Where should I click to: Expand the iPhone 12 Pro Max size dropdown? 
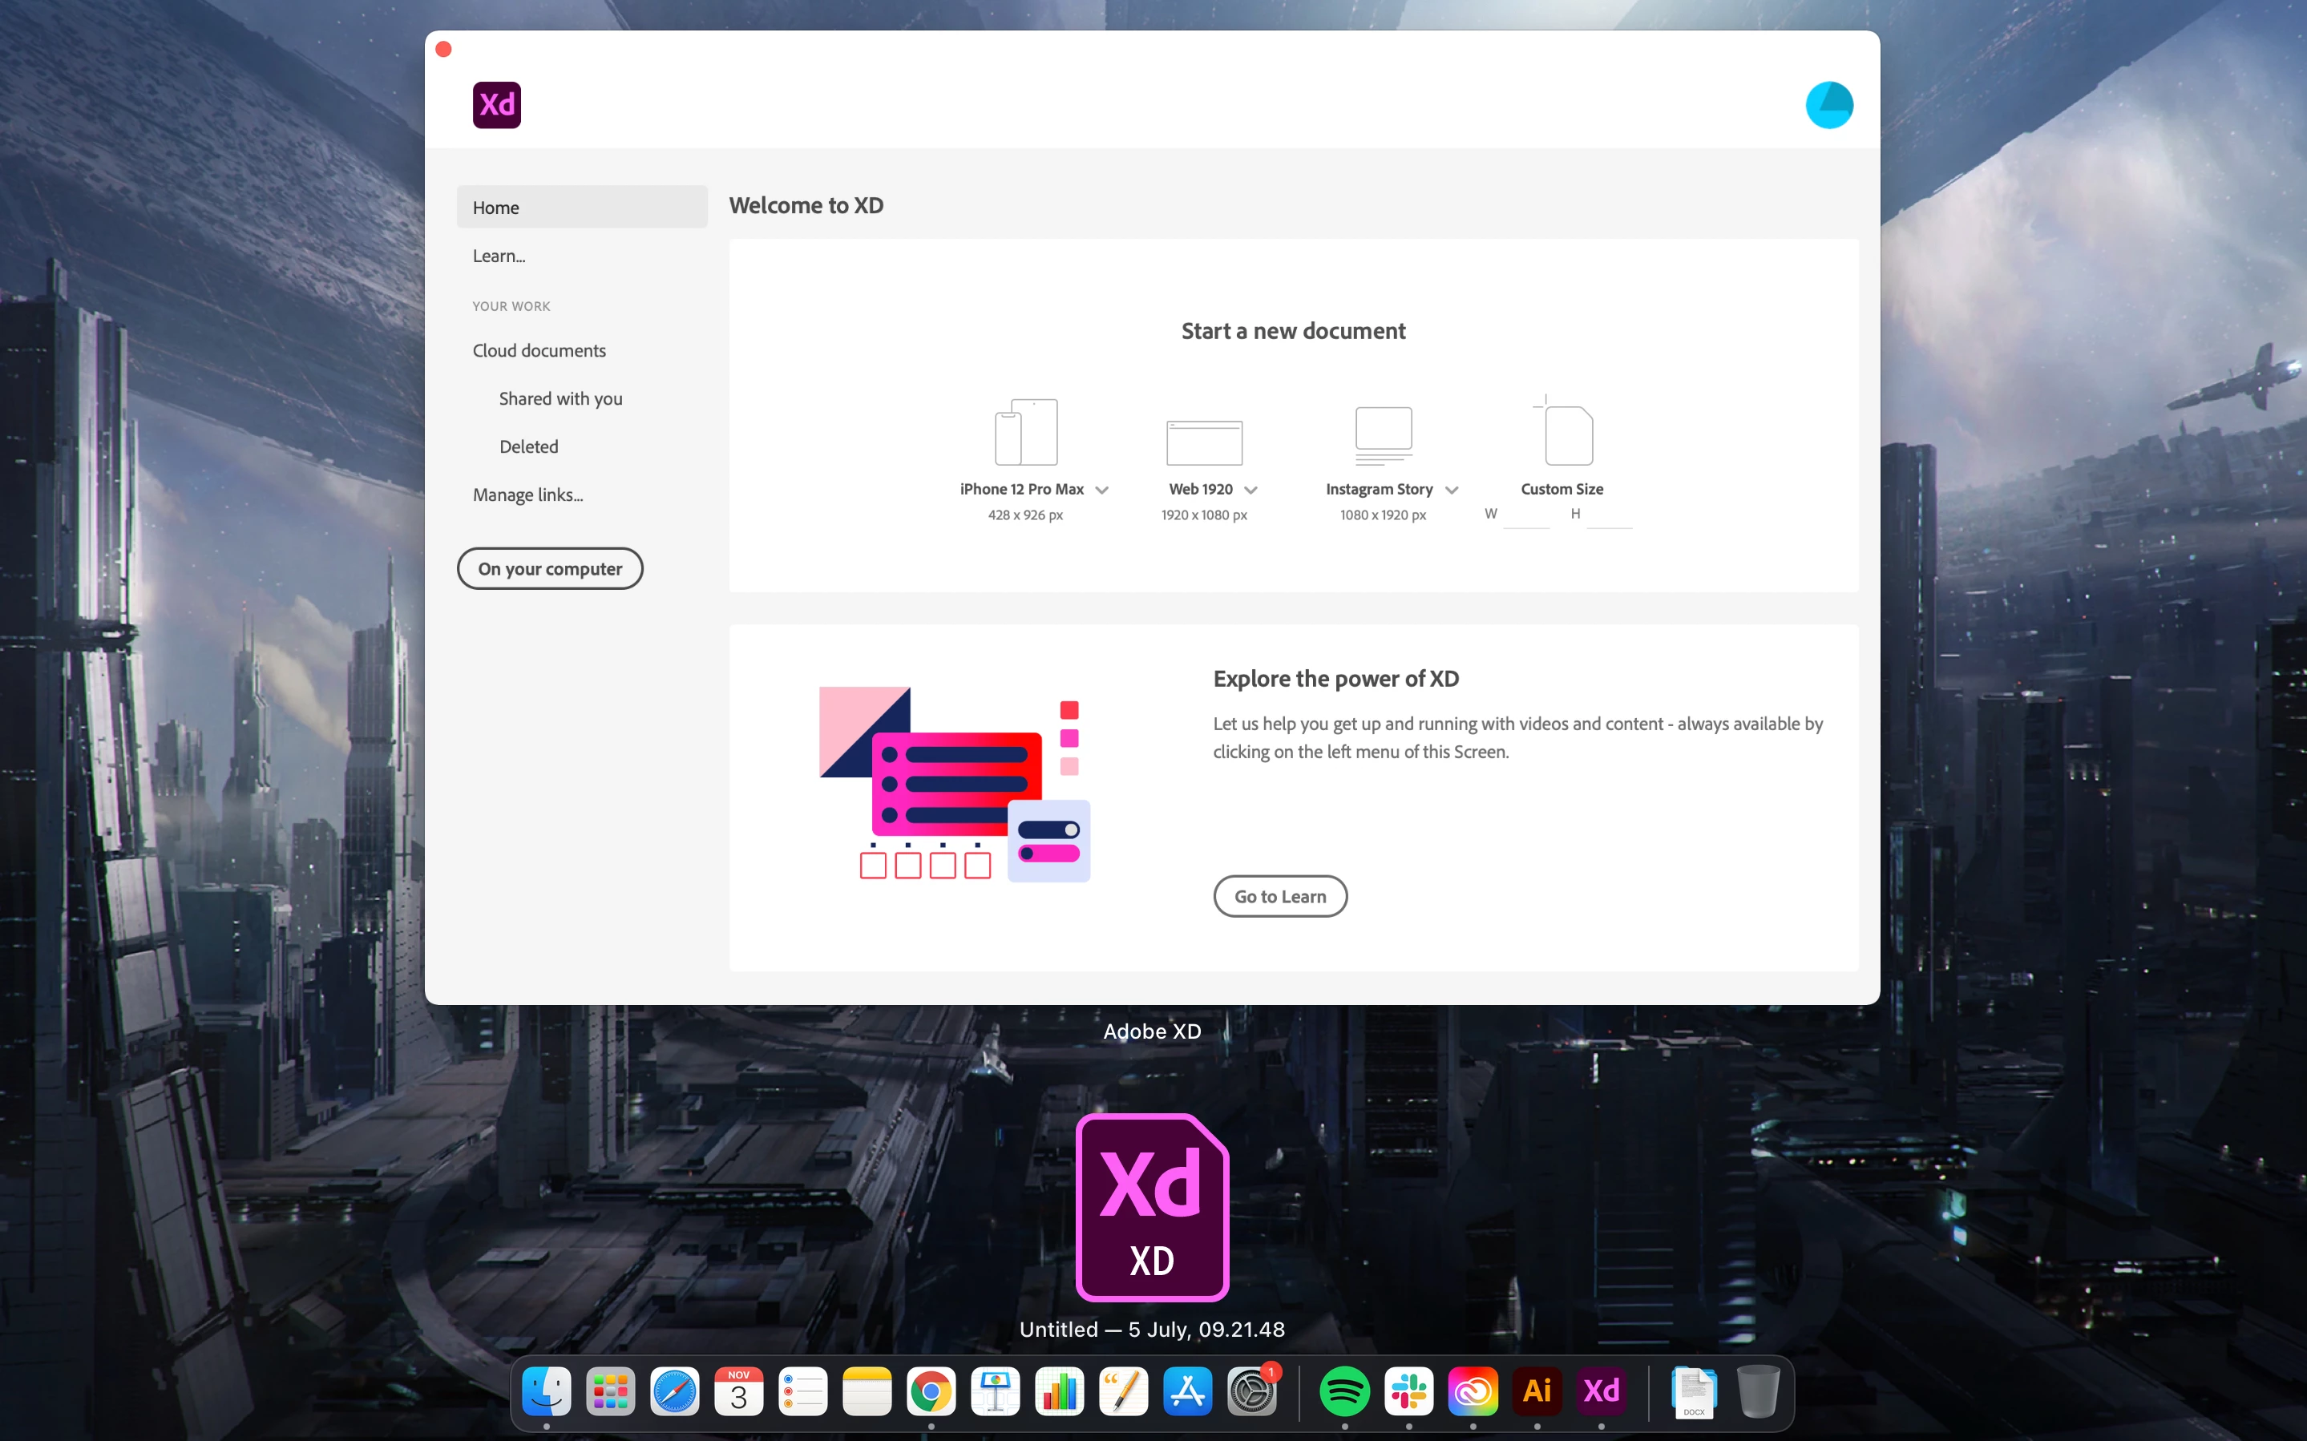pyautogui.click(x=1101, y=490)
